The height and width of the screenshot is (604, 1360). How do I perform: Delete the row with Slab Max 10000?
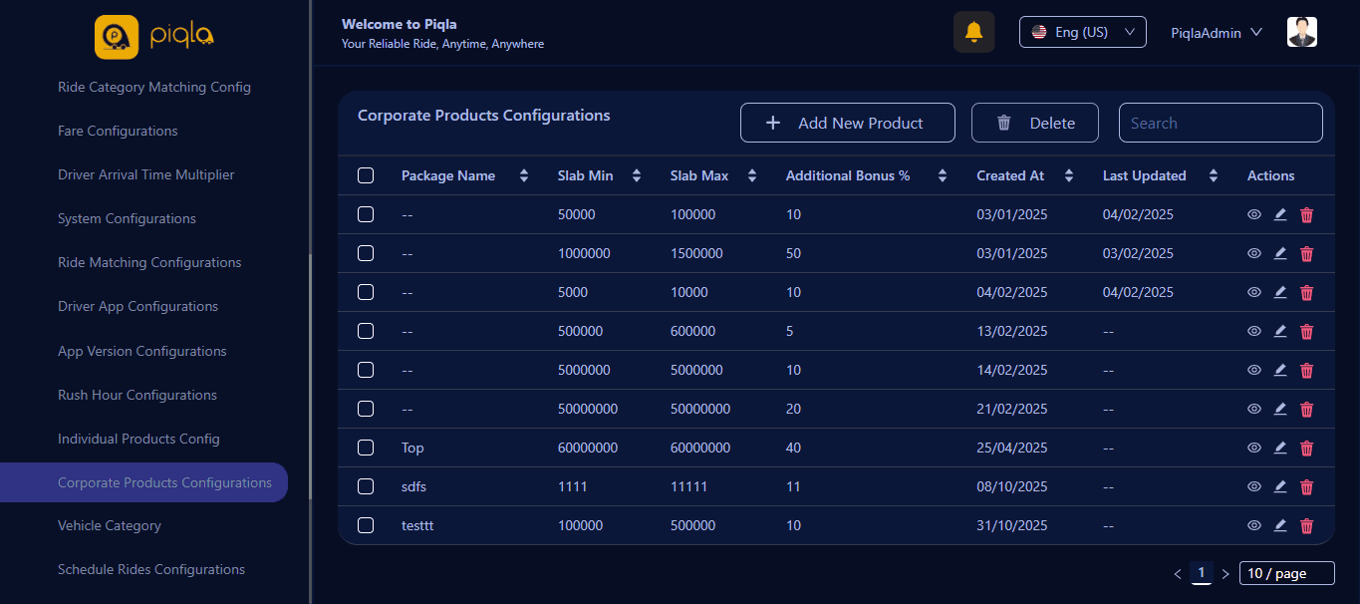pos(1306,292)
